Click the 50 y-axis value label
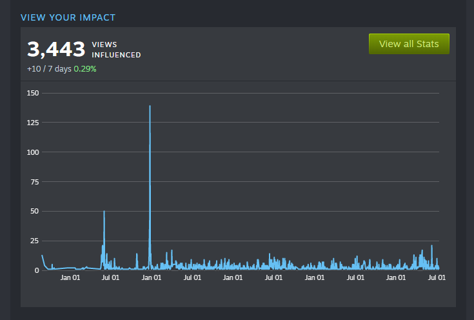This screenshot has height=320, width=474. click(34, 211)
